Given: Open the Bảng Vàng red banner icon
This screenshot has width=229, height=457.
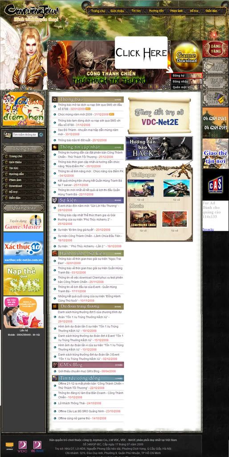Looking at the screenshot, I should pos(215,49).
